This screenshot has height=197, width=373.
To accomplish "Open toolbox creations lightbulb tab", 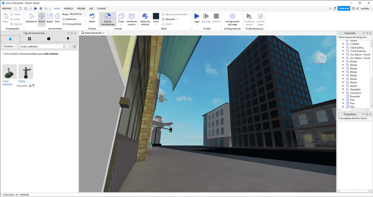I will [x=68, y=39].
